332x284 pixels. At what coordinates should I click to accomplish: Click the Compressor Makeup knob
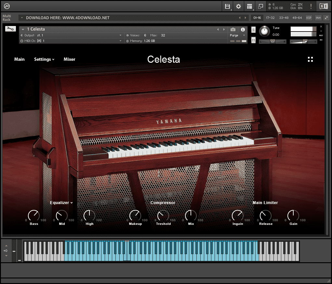point(135,215)
